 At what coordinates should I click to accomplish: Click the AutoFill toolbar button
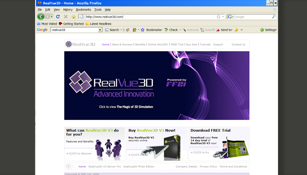click(207, 30)
